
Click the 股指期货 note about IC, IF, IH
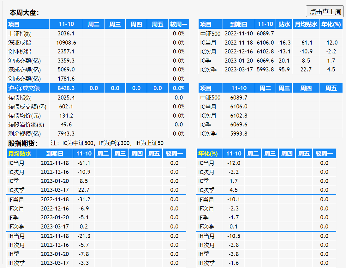point(107,143)
